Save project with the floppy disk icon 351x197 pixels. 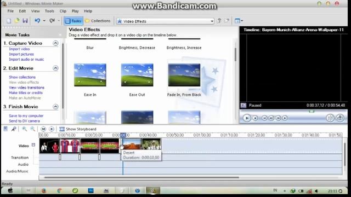[x=25, y=21]
